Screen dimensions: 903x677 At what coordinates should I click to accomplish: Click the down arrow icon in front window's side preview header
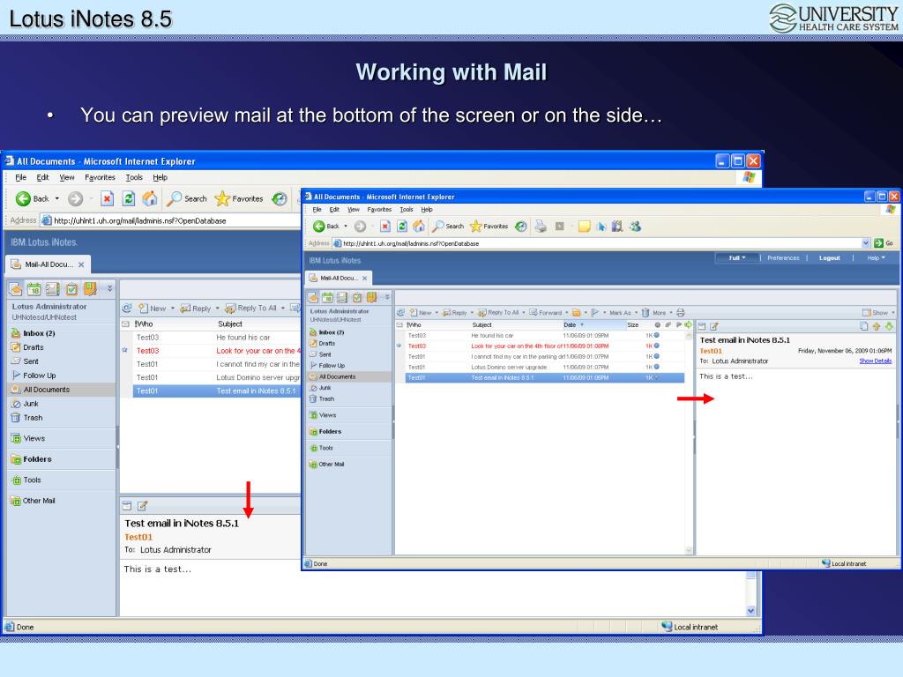pos(889,326)
